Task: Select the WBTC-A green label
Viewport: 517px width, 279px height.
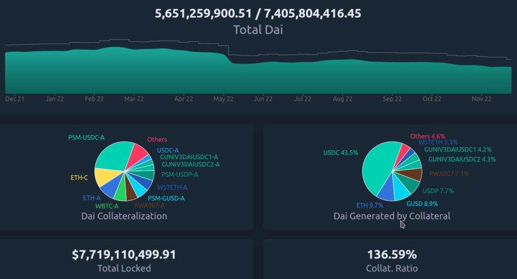Action: click(x=107, y=206)
